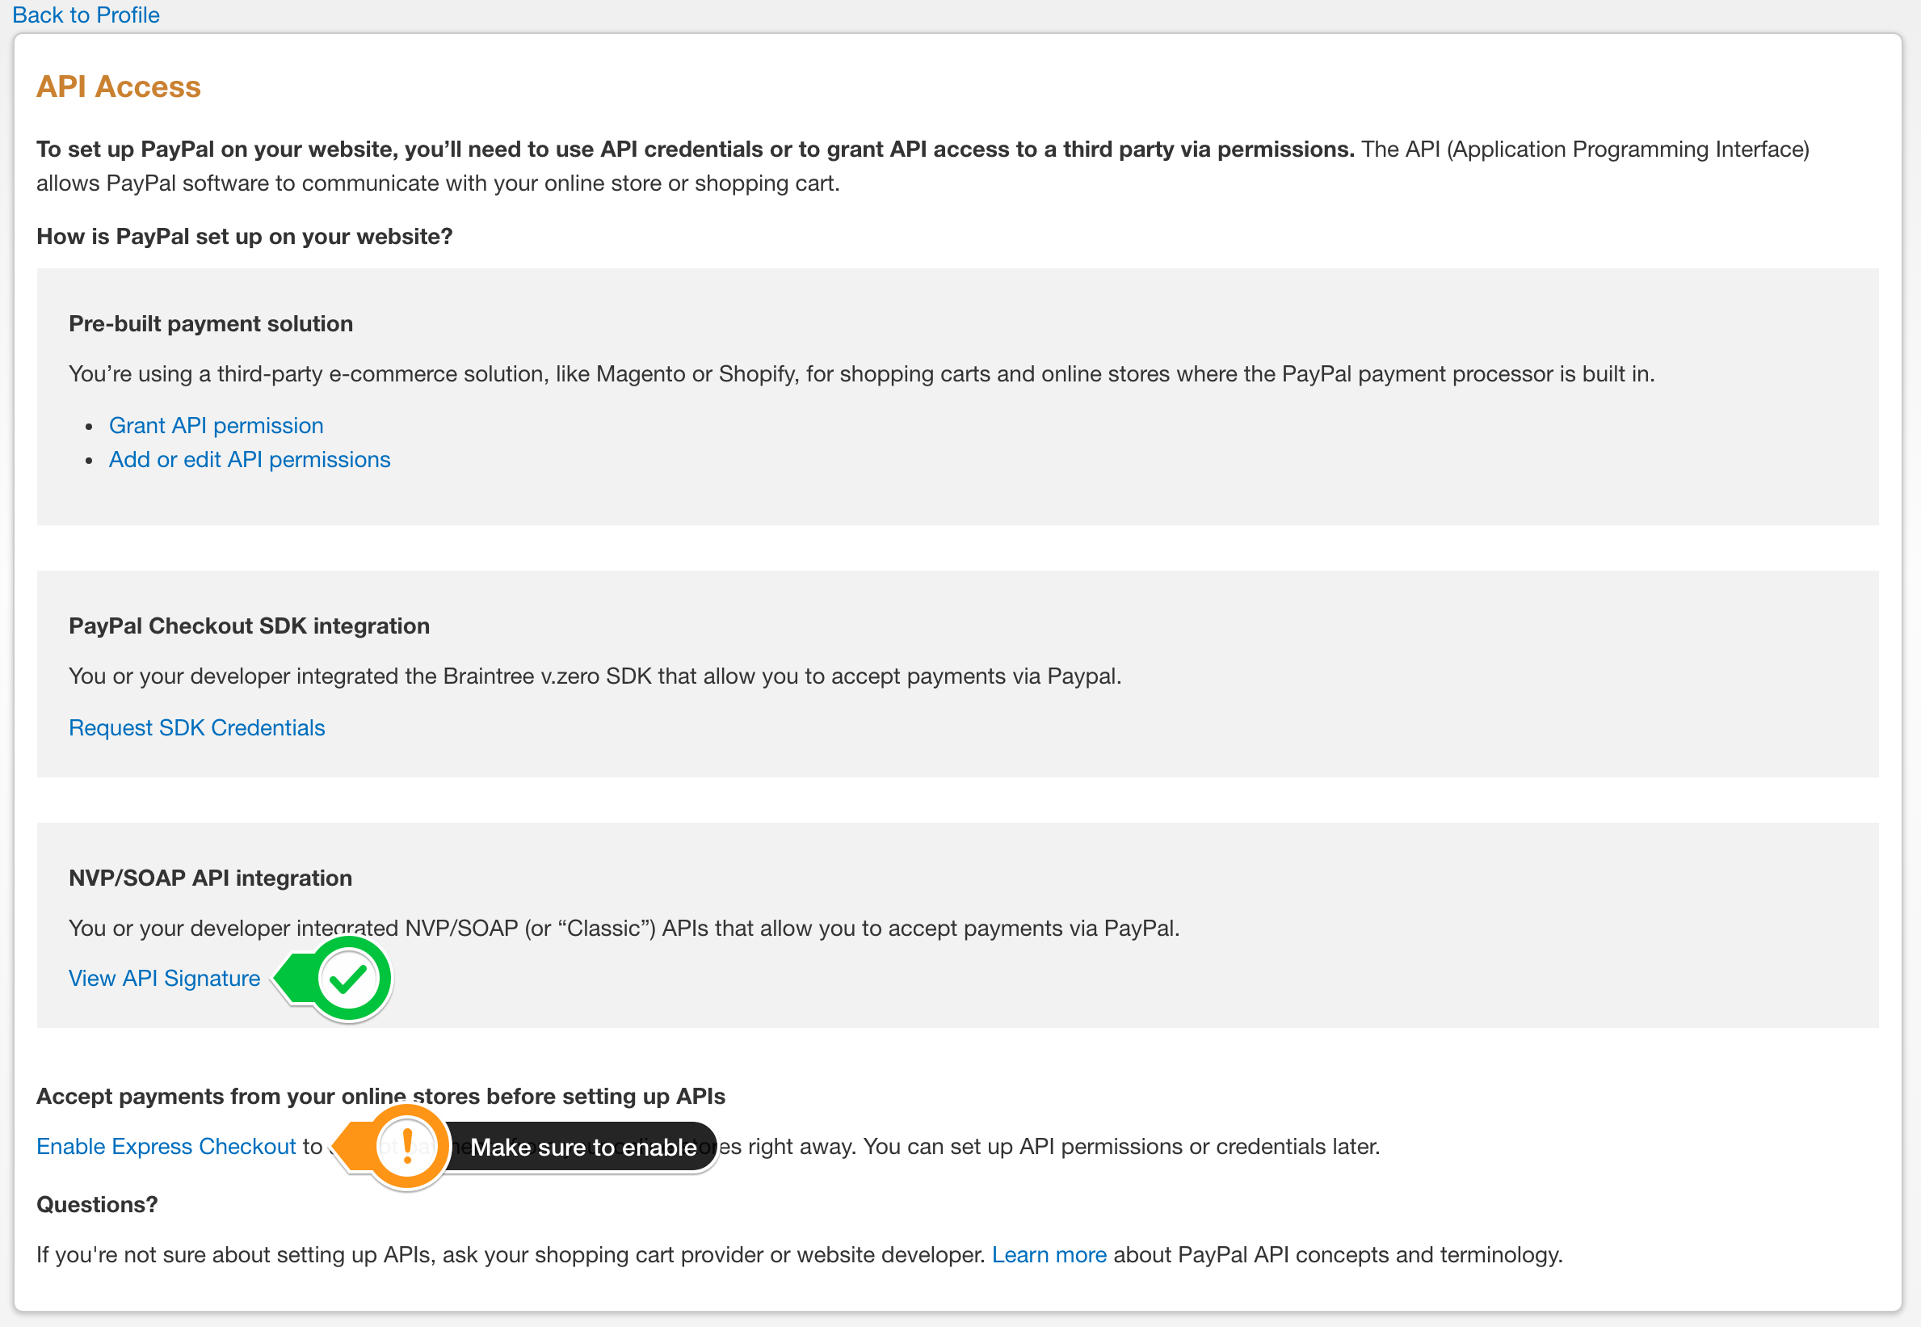
Task: Click the bullet beside Grant API permission
Action: 90,426
